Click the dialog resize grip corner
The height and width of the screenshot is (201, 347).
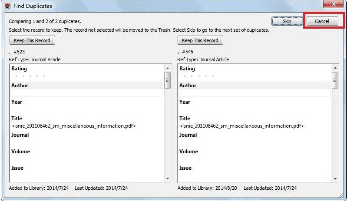click(x=340, y=195)
